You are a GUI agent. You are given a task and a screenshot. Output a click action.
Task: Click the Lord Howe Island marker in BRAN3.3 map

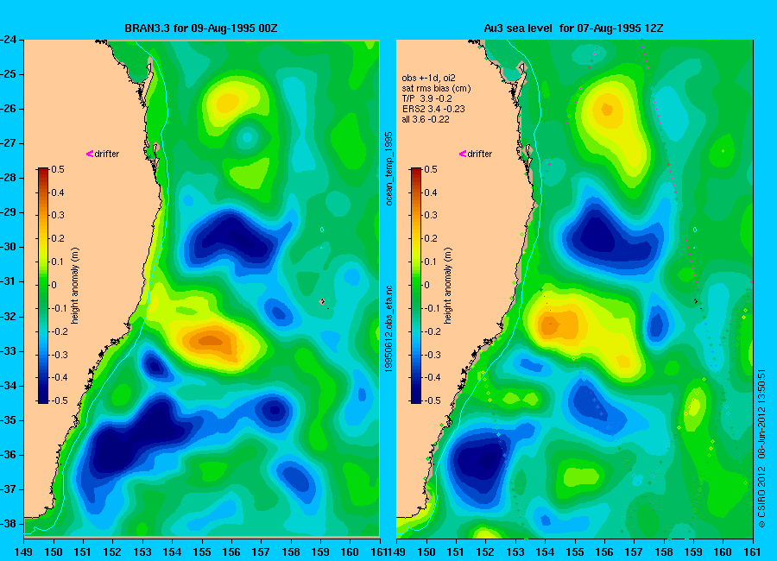[323, 301]
